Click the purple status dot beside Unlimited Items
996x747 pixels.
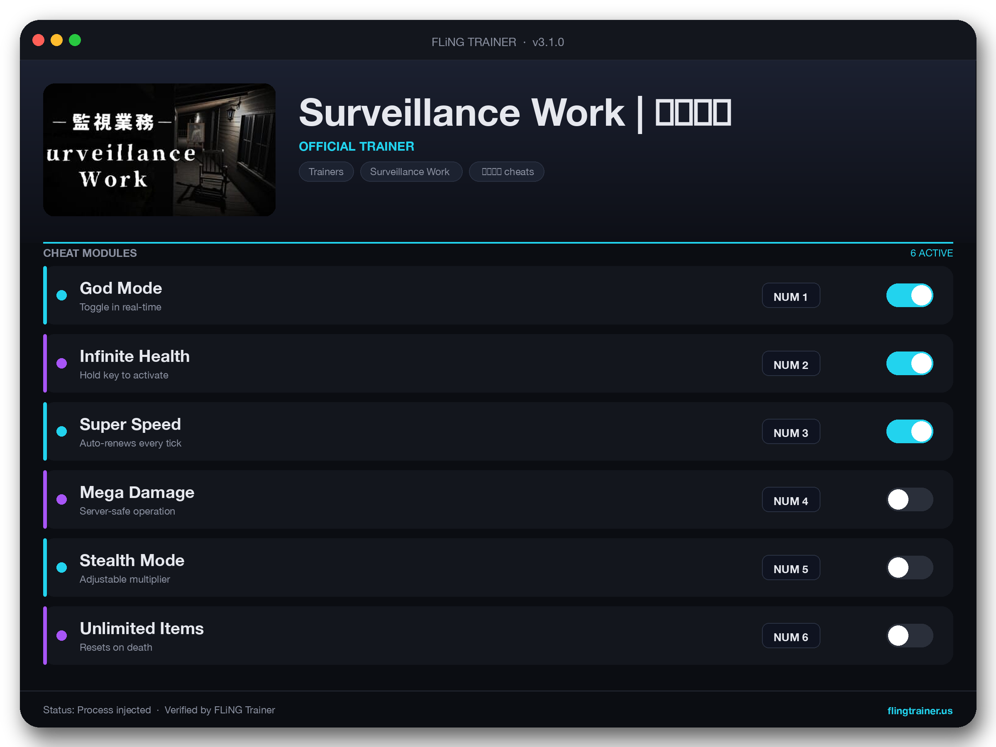tap(62, 635)
